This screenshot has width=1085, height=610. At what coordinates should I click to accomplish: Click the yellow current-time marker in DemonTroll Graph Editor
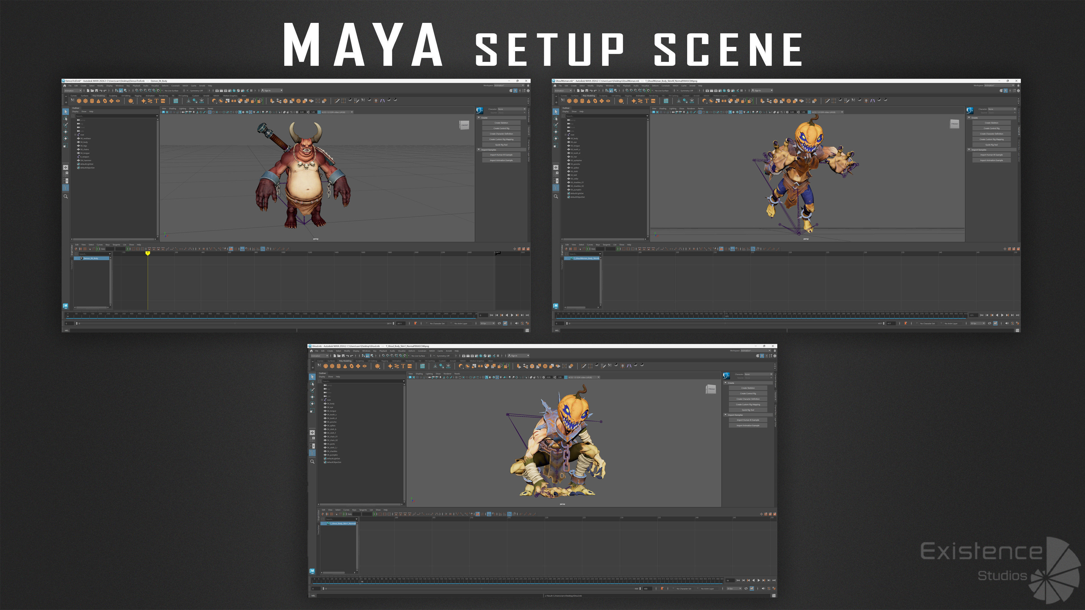148,253
